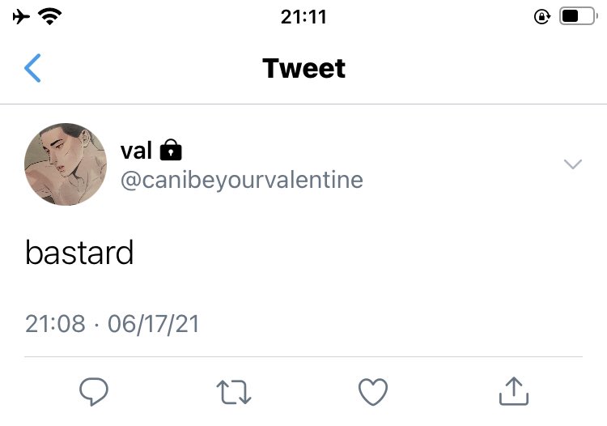Tap the Wi-Fi status icon
607x426 pixels.
(50, 17)
